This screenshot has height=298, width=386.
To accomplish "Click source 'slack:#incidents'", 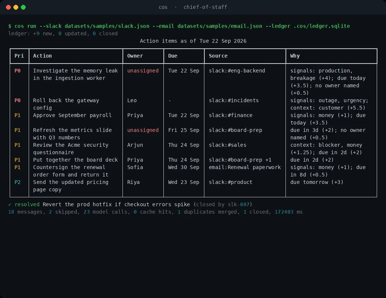I will point(234,100).
